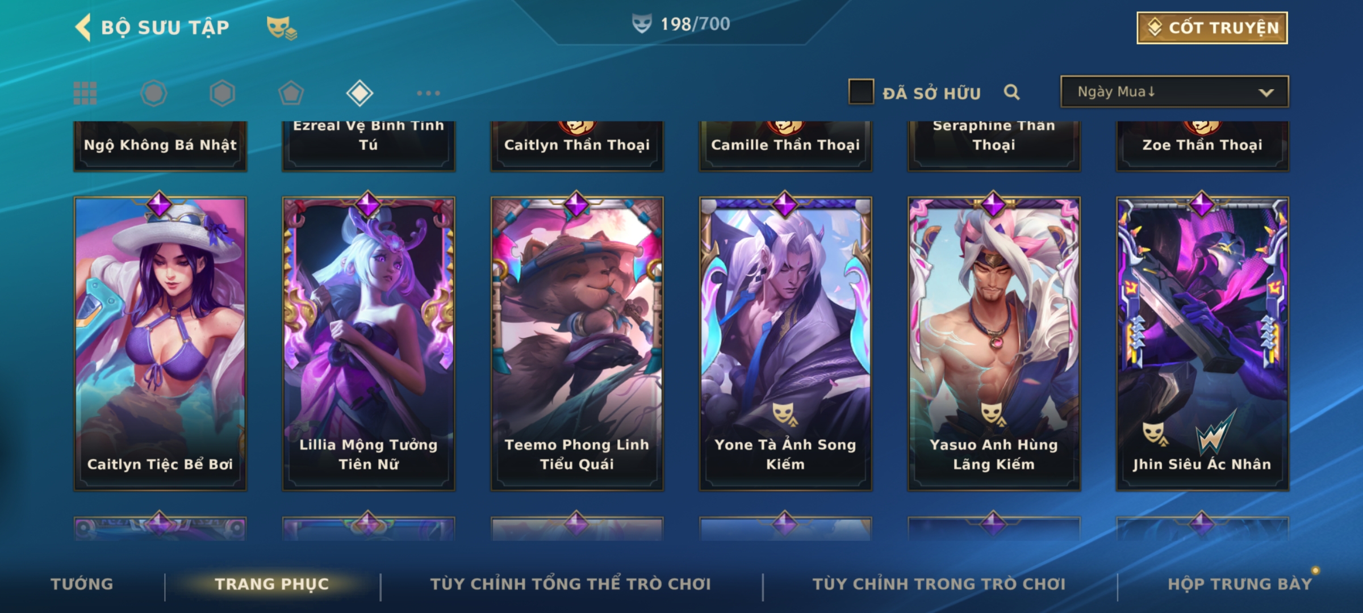Go back using the Bộ Sưu Tập arrow
This screenshot has height=613, width=1363.
[83, 27]
